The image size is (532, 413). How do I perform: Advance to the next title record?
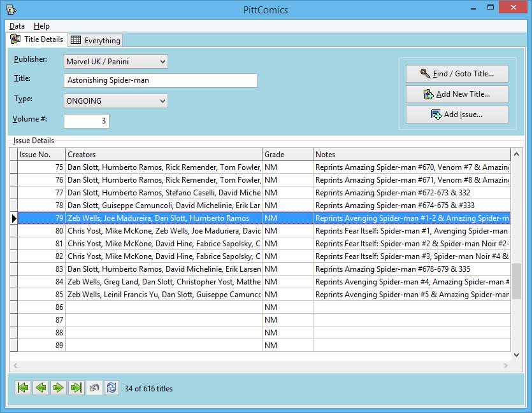pyautogui.click(x=59, y=388)
